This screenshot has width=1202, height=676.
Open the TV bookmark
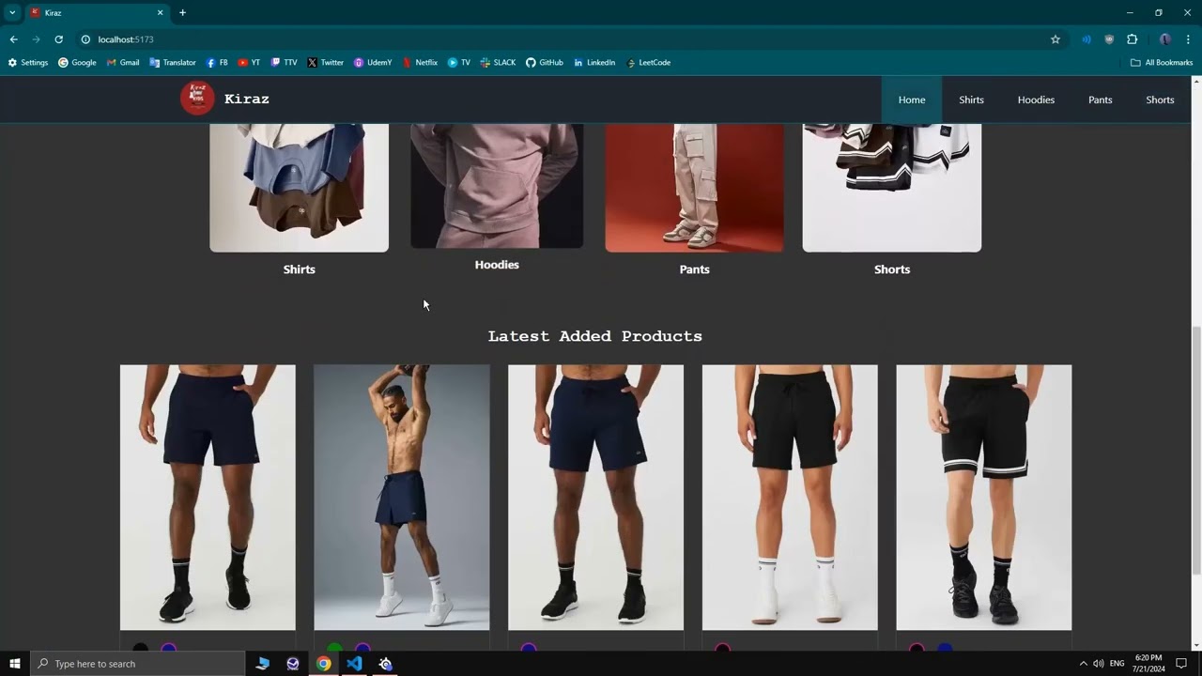coord(459,63)
